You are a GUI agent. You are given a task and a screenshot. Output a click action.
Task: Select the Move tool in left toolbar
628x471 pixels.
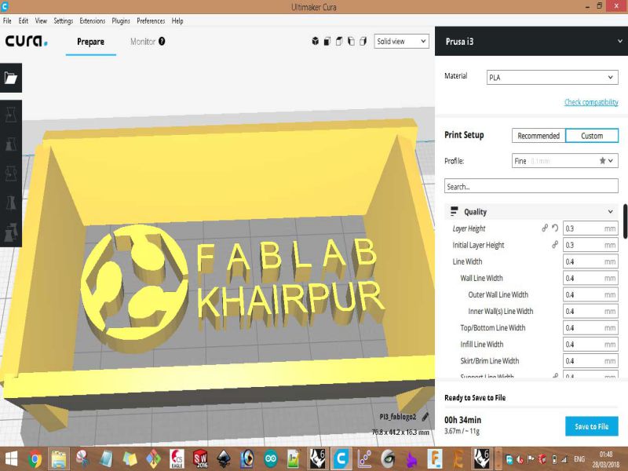pos(11,115)
